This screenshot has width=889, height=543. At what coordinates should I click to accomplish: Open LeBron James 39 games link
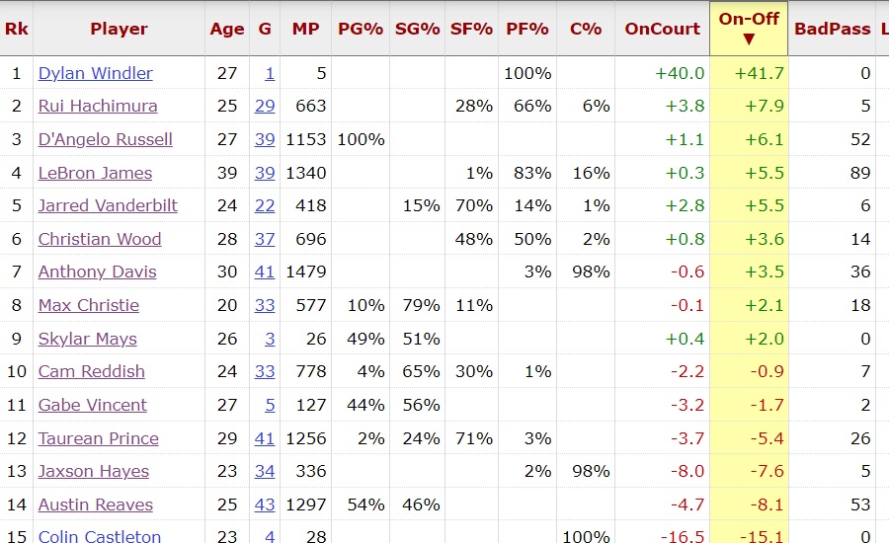(x=265, y=173)
